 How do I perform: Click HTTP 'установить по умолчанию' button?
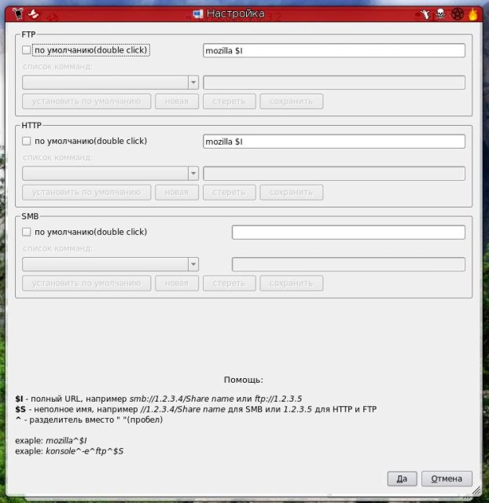coord(86,193)
